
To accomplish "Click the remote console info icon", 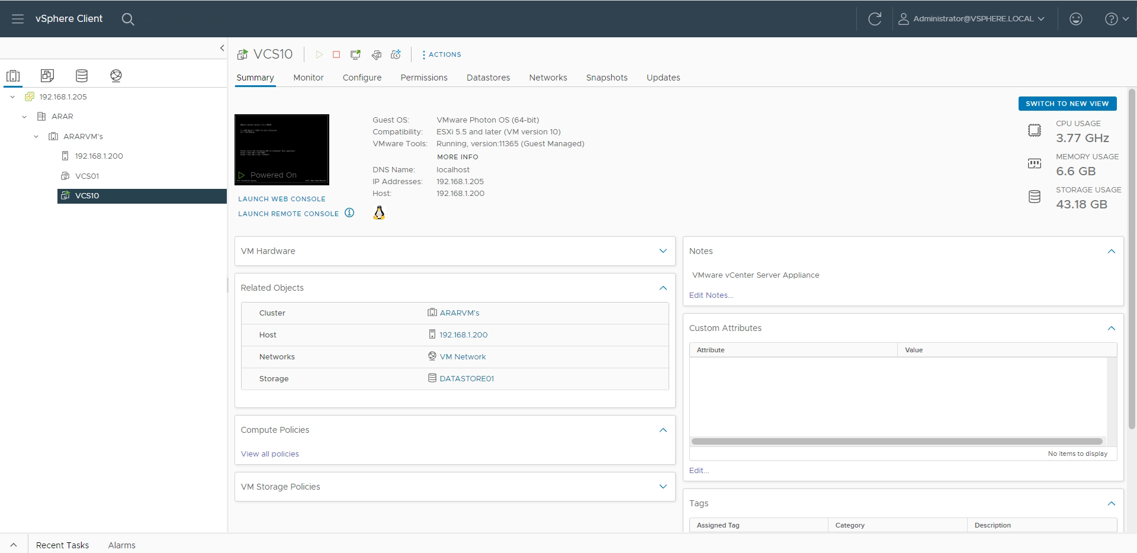I will tap(349, 213).
